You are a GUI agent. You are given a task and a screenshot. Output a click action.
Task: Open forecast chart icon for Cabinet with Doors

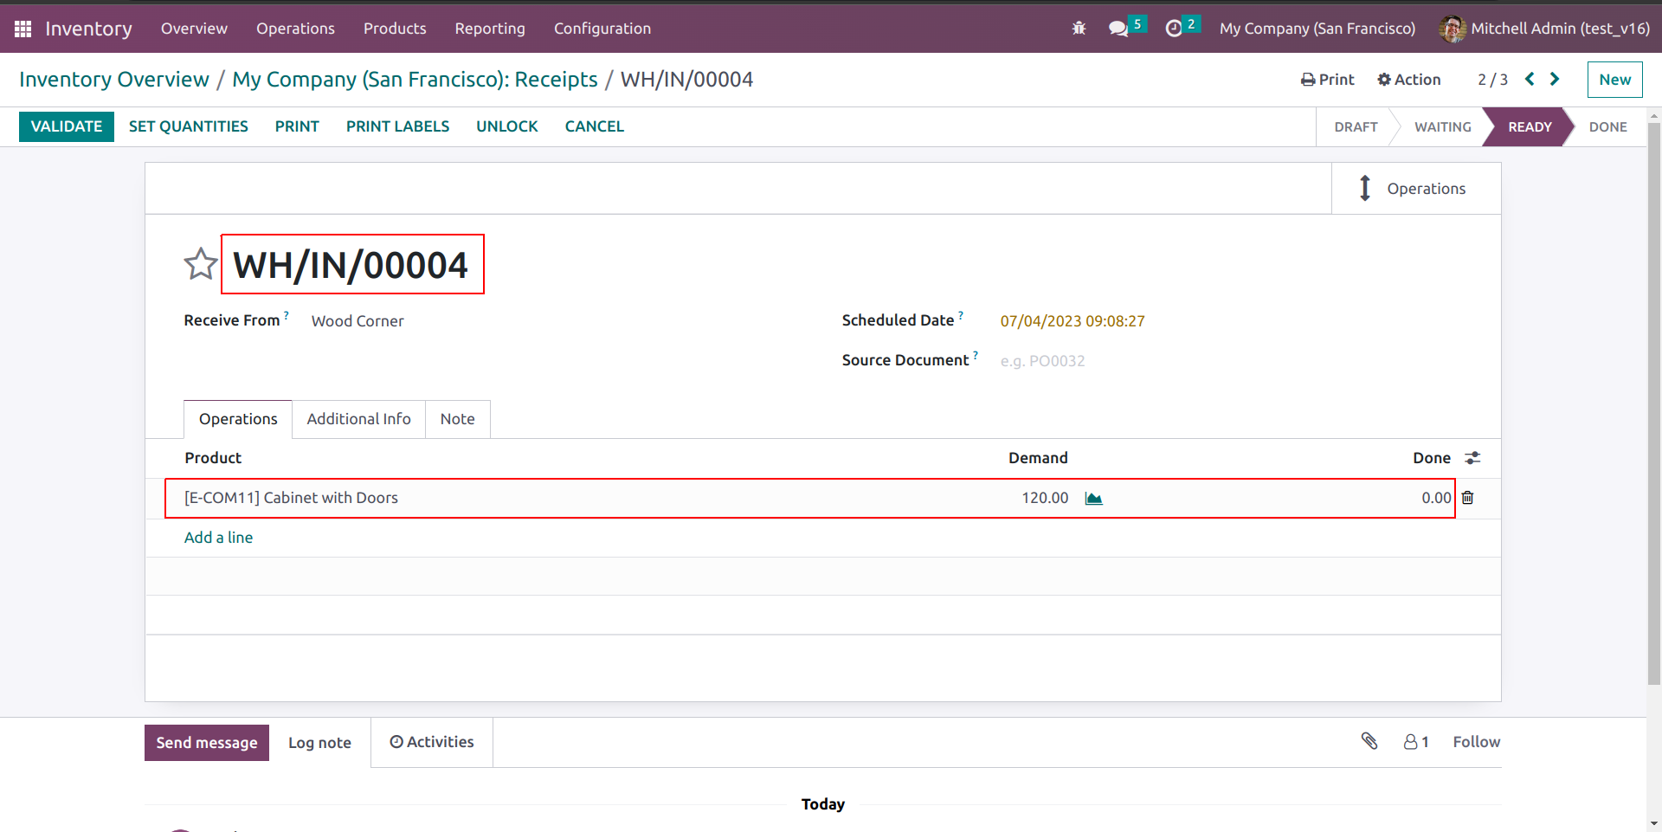pyautogui.click(x=1094, y=498)
